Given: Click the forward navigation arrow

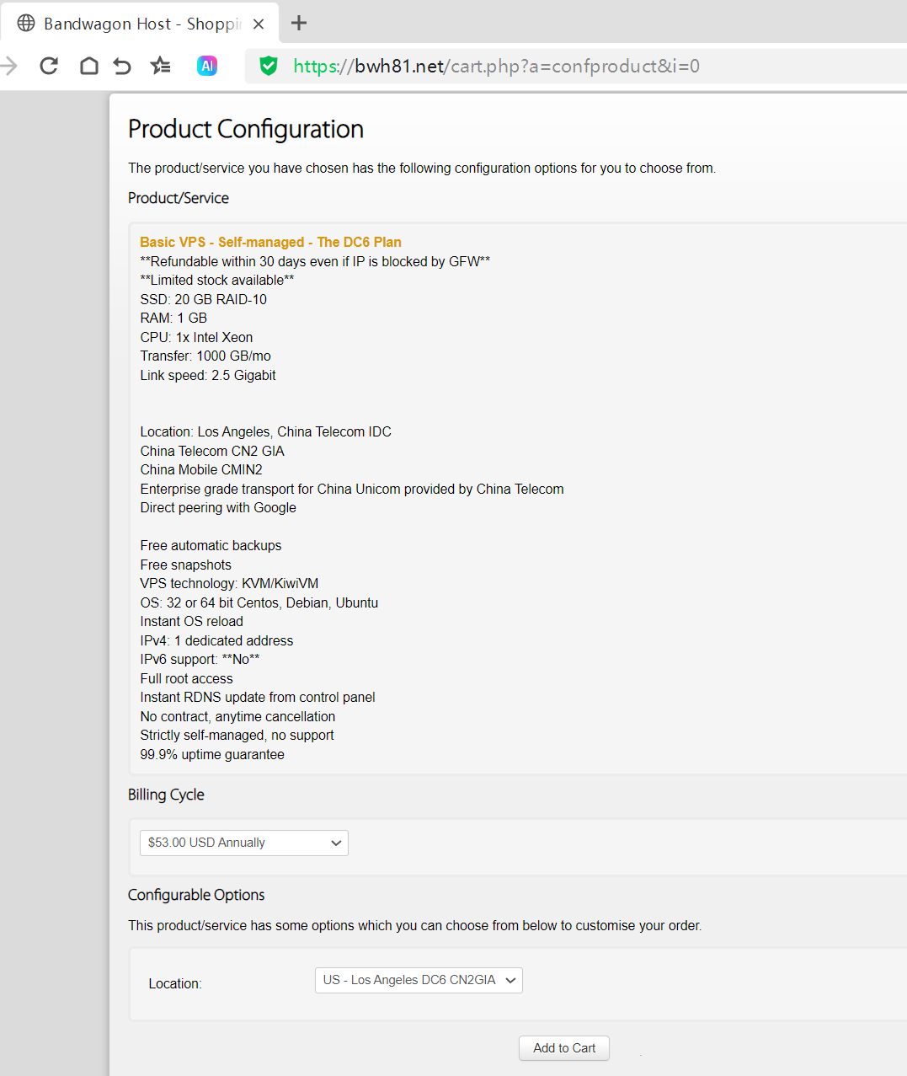Looking at the screenshot, I should 9,66.
